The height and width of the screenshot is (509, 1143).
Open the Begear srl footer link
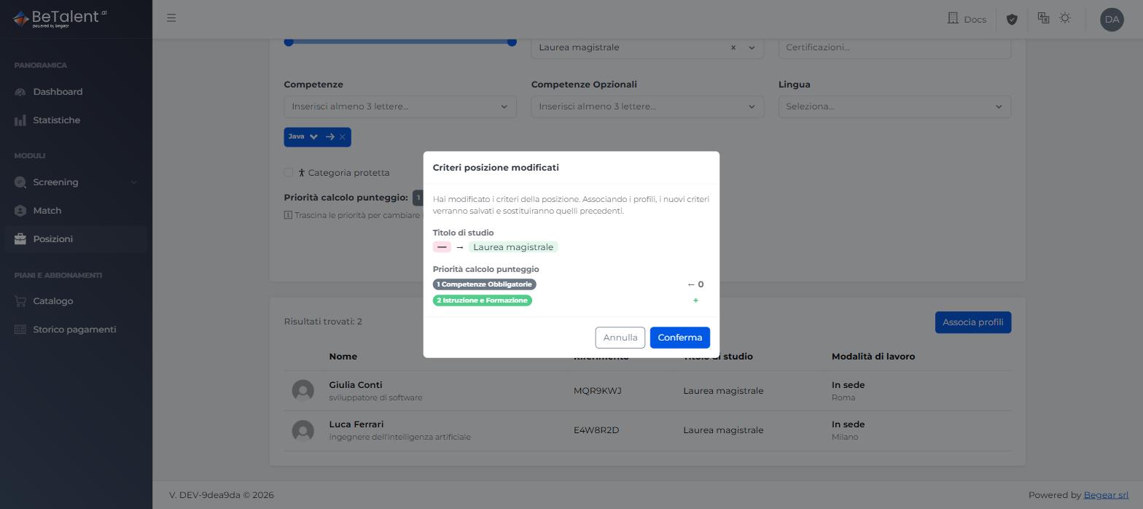tap(1106, 495)
